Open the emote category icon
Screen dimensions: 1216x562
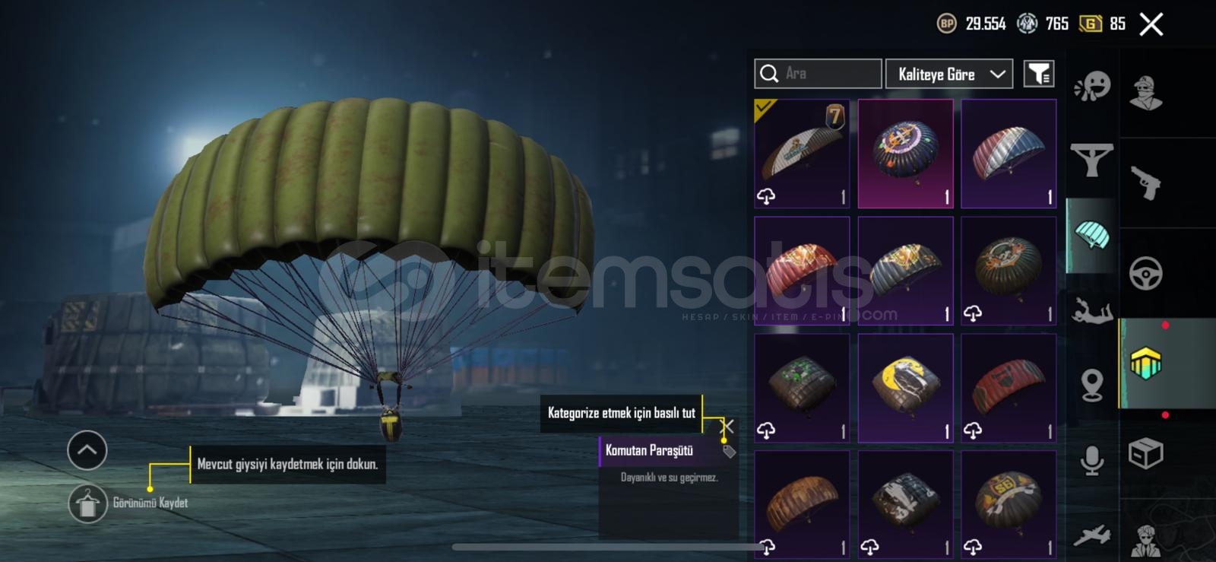(x=1092, y=87)
